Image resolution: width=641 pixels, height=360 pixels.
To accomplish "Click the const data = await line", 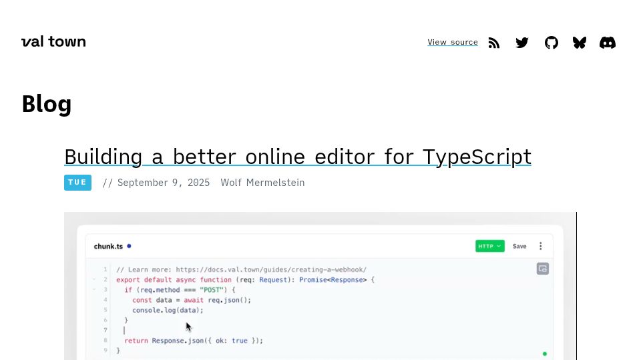I will tap(192, 300).
